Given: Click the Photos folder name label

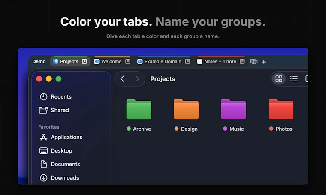Looking at the screenshot, I should click(284, 129).
